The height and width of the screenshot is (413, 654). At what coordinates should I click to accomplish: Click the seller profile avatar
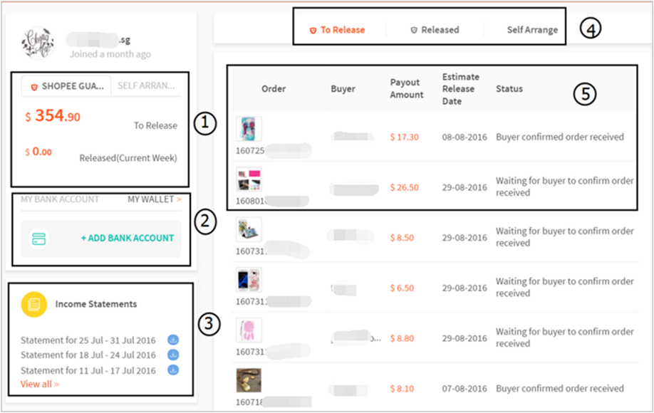[x=38, y=44]
